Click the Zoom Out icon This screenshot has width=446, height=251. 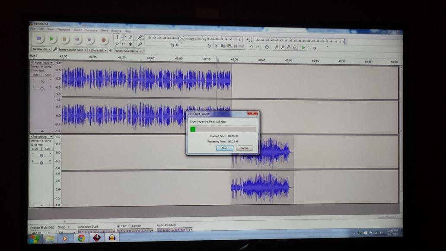click(282, 47)
